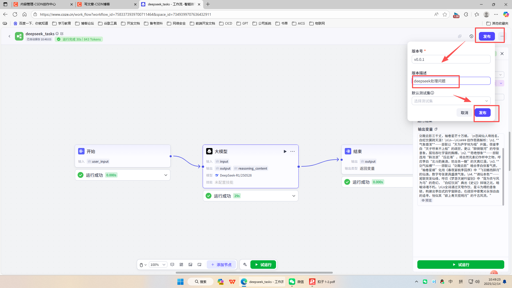This screenshot has height=288, width=512.
Task: Open 微信 from the taskbar
Action: pos(296,282)
